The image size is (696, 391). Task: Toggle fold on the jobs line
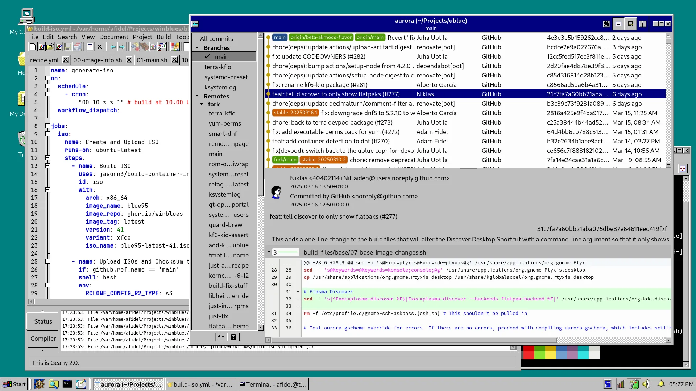47,126
